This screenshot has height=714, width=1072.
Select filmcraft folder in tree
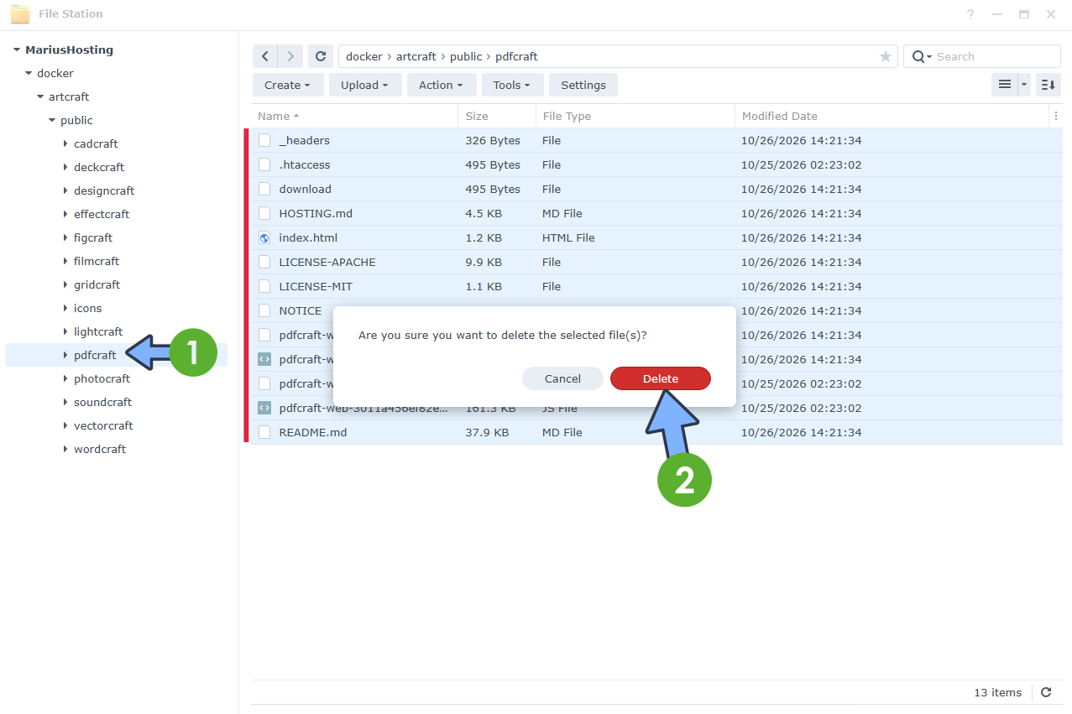pos(97,261)
